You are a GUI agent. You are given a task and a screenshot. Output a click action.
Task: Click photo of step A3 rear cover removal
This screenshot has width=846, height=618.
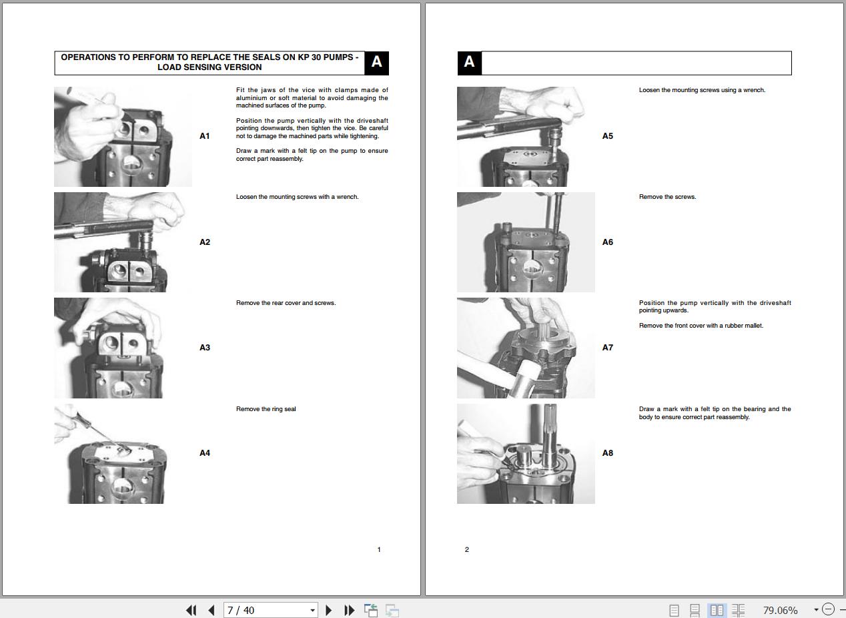pos(123,348)
